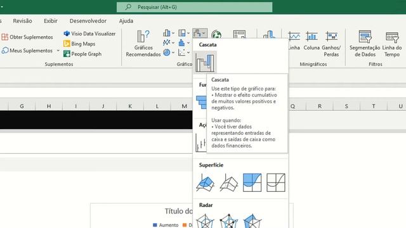Insert a Ganhos/Perdas sparkline

coord(331,44)
